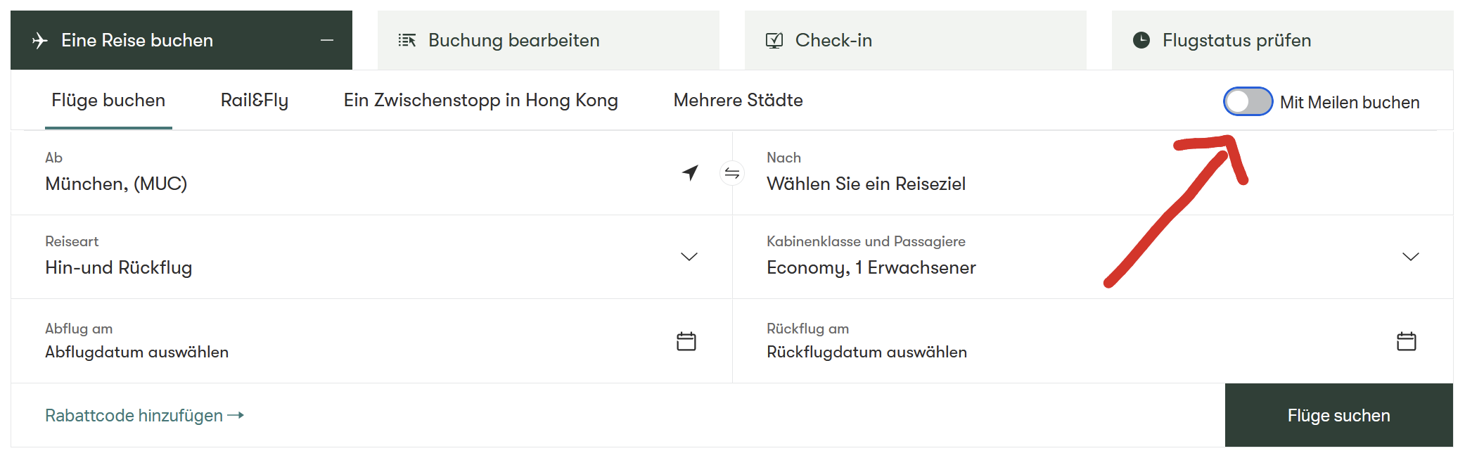
Task: Enable Mit Meilen buchen toggle
Action: (x=1248, y=101)
